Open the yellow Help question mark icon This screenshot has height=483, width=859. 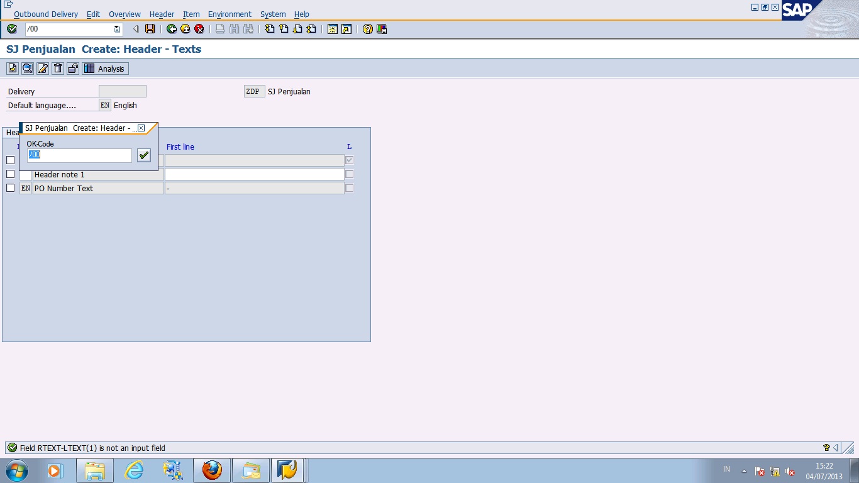pyautogui.click(x=368, y=29)
